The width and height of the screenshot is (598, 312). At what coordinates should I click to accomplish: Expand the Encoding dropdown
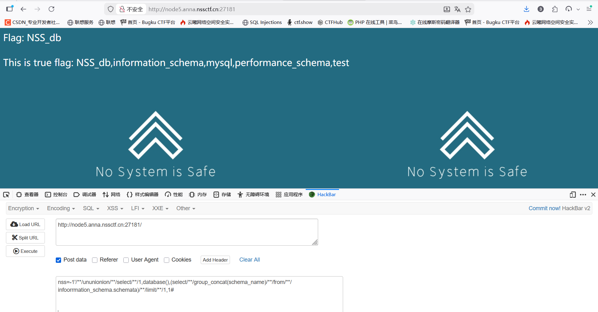pos(61,208)
